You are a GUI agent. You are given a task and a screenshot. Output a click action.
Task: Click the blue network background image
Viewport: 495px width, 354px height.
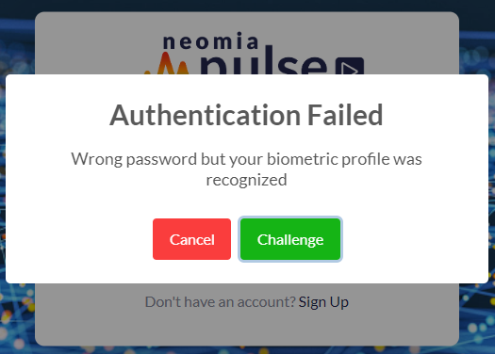tap(477, 315)
